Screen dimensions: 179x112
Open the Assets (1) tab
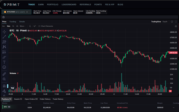click(x=18, y=99)
